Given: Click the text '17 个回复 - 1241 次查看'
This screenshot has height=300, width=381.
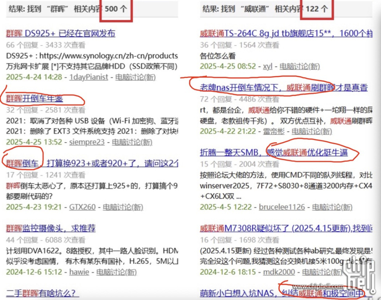Looking at the screenshot, I should (x=46, y=175).
